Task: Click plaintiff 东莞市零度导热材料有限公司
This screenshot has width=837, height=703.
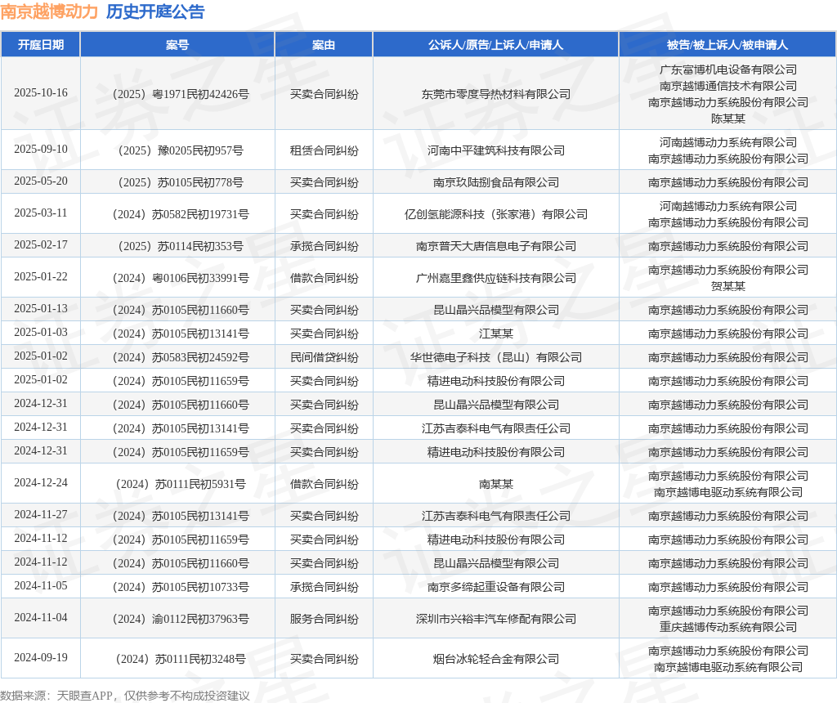Action: pyautogui.click(x=495, y=94)
